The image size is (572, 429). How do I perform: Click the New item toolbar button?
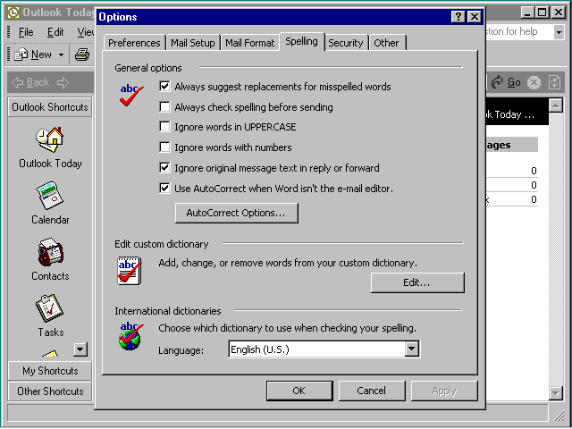[33, 55]
